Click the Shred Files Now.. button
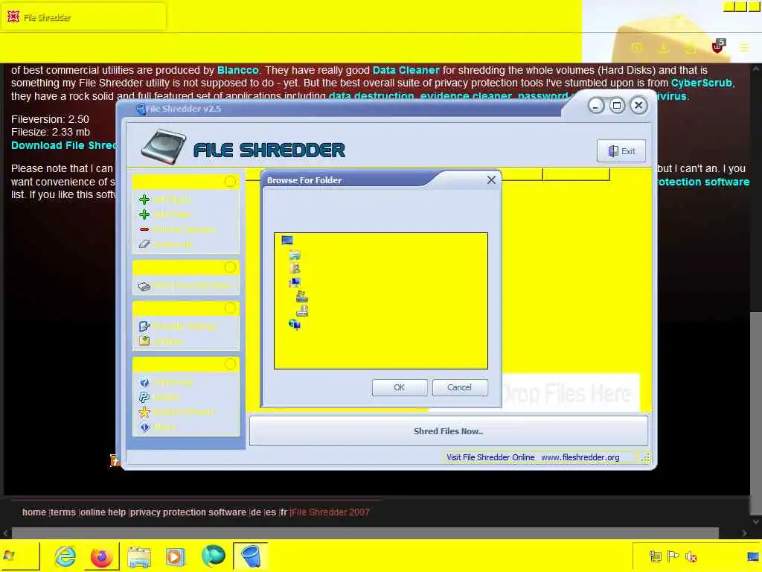Image resolution: width=762 pixels, height=572 pixels. pyautogui.click(x=448, y=431)
